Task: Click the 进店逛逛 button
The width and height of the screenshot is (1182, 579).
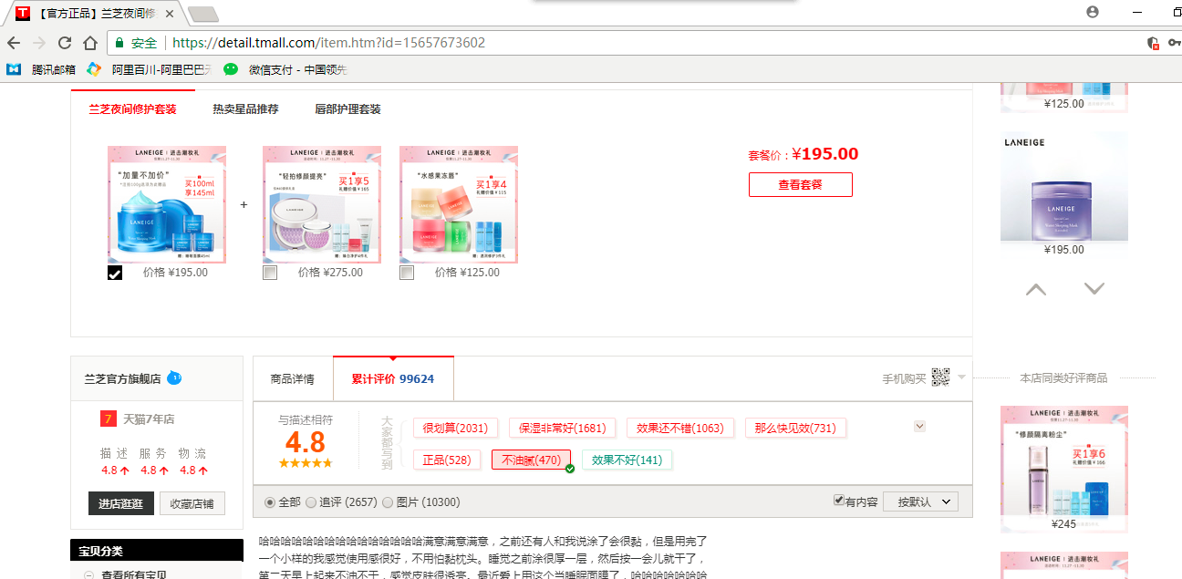Action: (120, 503)
